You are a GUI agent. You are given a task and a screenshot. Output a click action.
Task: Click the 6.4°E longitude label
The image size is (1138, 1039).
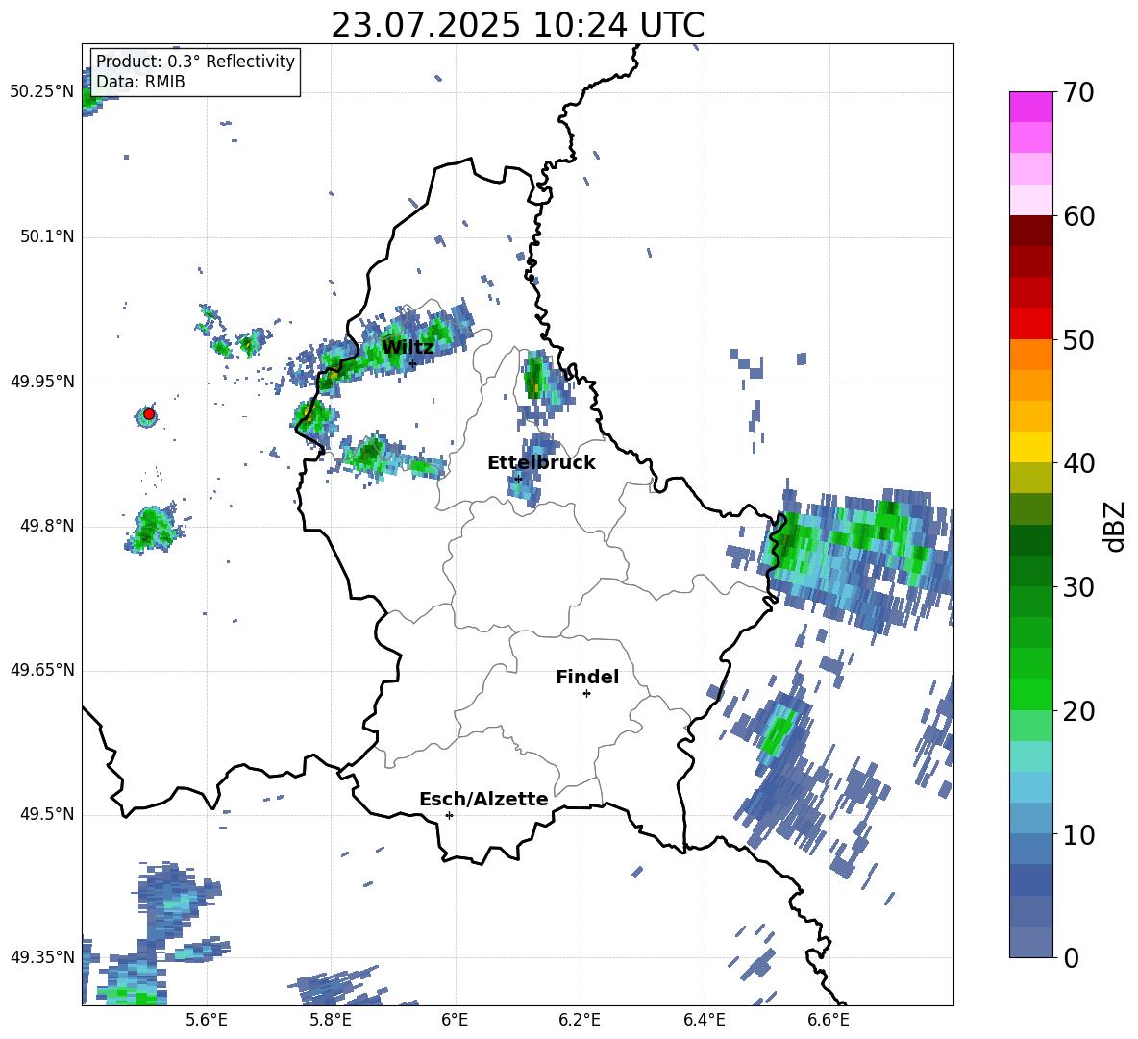(704, 1020)
